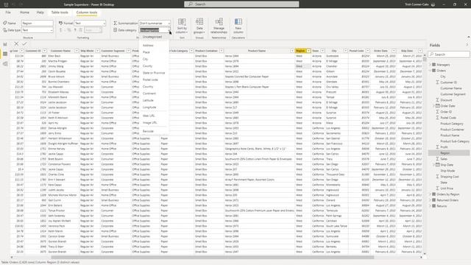Click the horizontal scrollbar of data table

[213, 257]
